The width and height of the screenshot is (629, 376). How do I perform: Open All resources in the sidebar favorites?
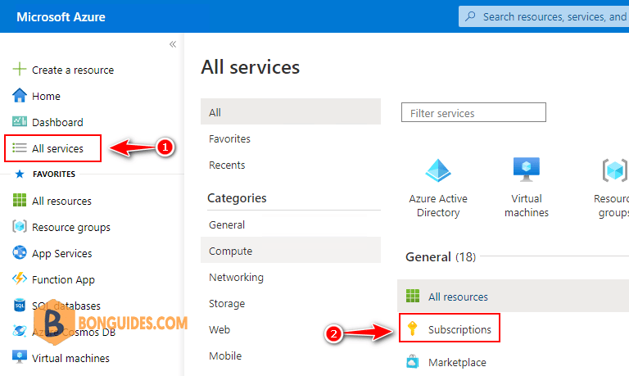pyautogui.click(x=61, y=201)
